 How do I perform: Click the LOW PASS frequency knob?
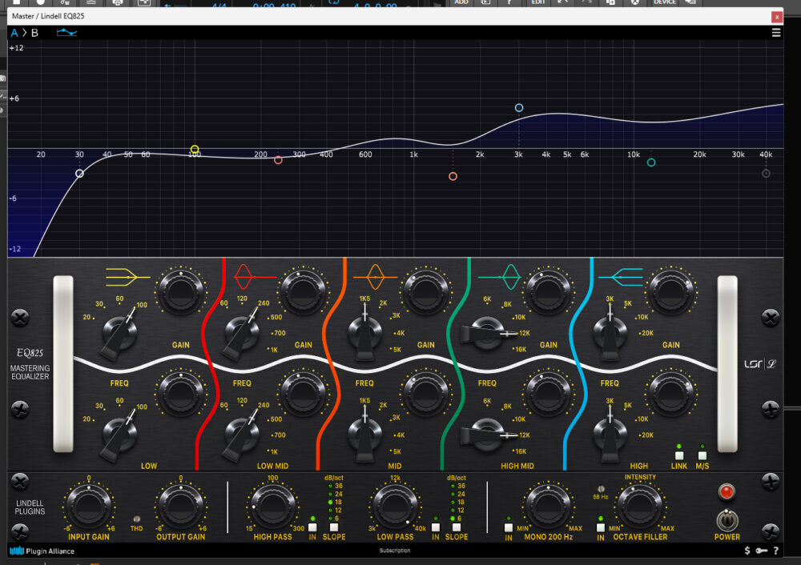tap(396, 507)
